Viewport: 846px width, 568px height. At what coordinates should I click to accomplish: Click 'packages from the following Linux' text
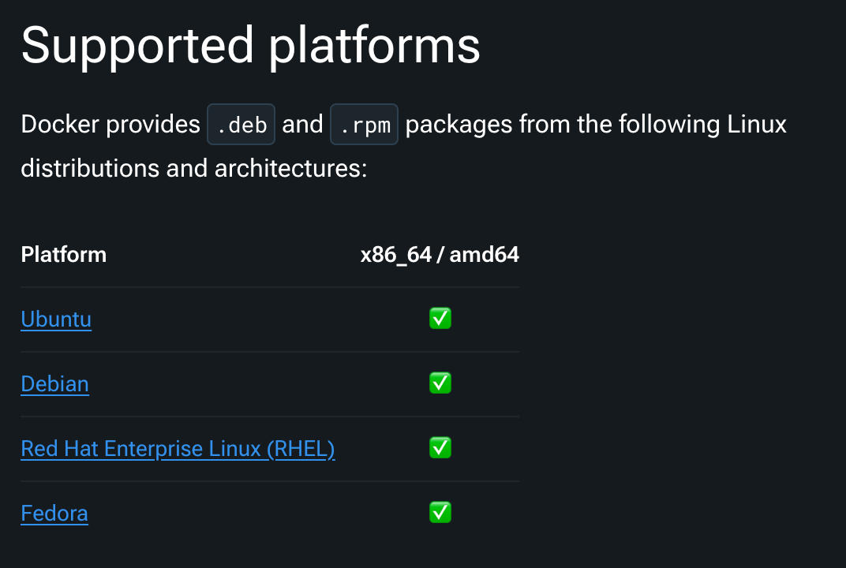point(596,125)
